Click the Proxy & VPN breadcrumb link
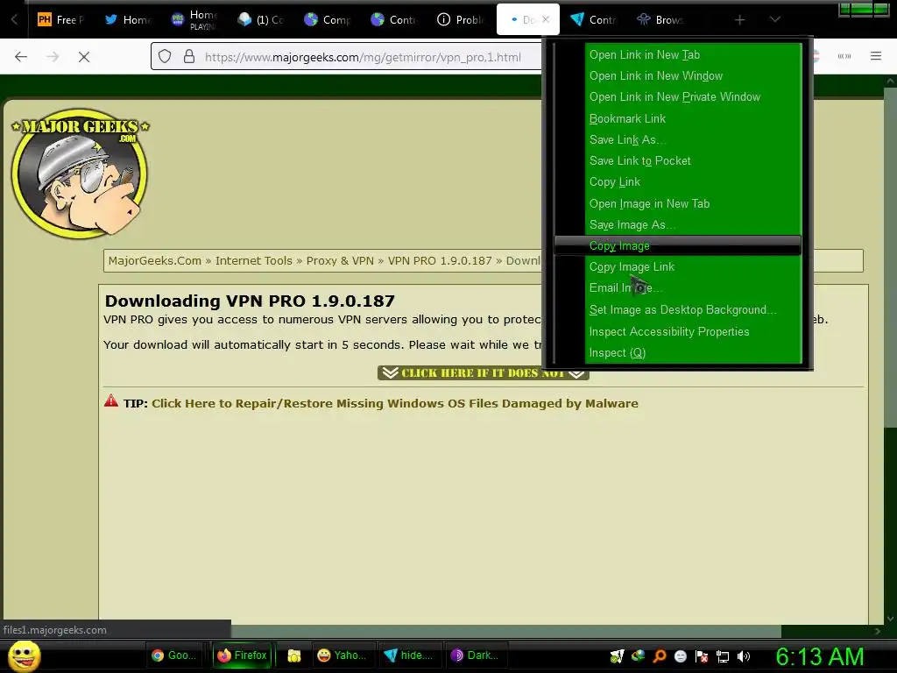 (340, 261)
